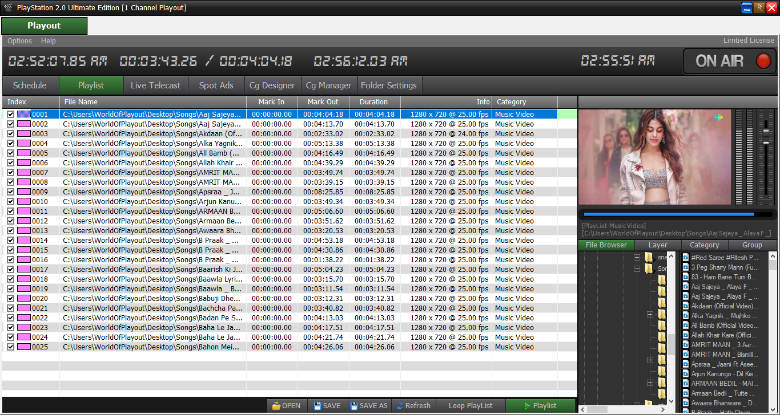Click the SAVE floppy disk button
This screenshot has height=415, width=780.
[327, 406]
